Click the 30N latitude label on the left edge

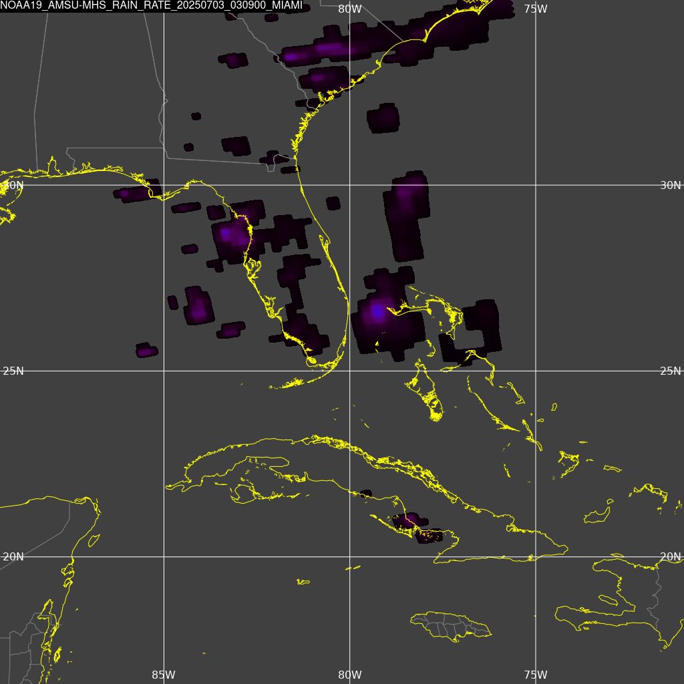click(x=13, y=185)
